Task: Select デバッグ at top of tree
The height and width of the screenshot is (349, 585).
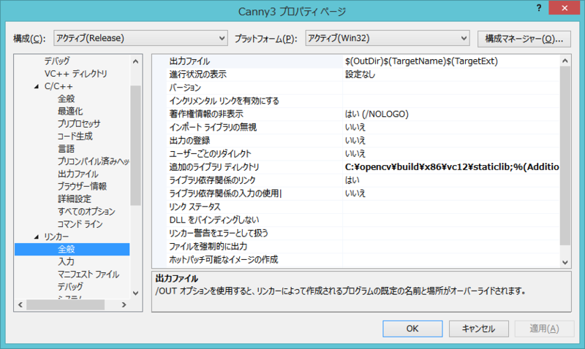Action: [57, 61]
